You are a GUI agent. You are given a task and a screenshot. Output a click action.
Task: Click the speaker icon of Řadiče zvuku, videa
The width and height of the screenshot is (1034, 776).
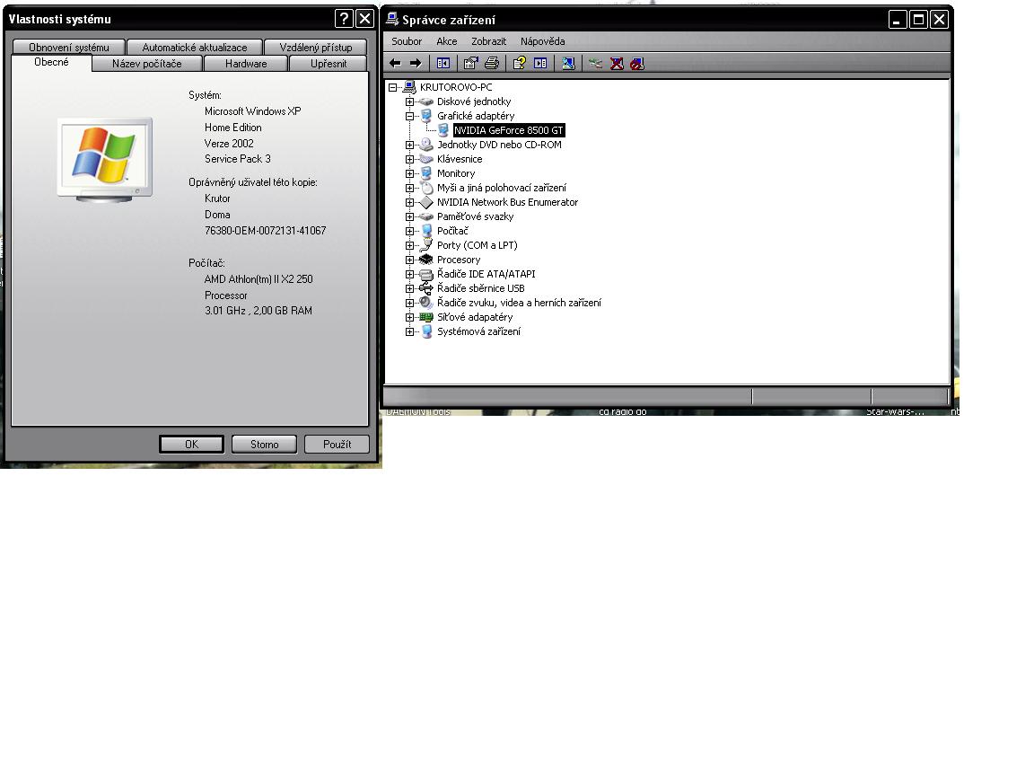point(426,302)
